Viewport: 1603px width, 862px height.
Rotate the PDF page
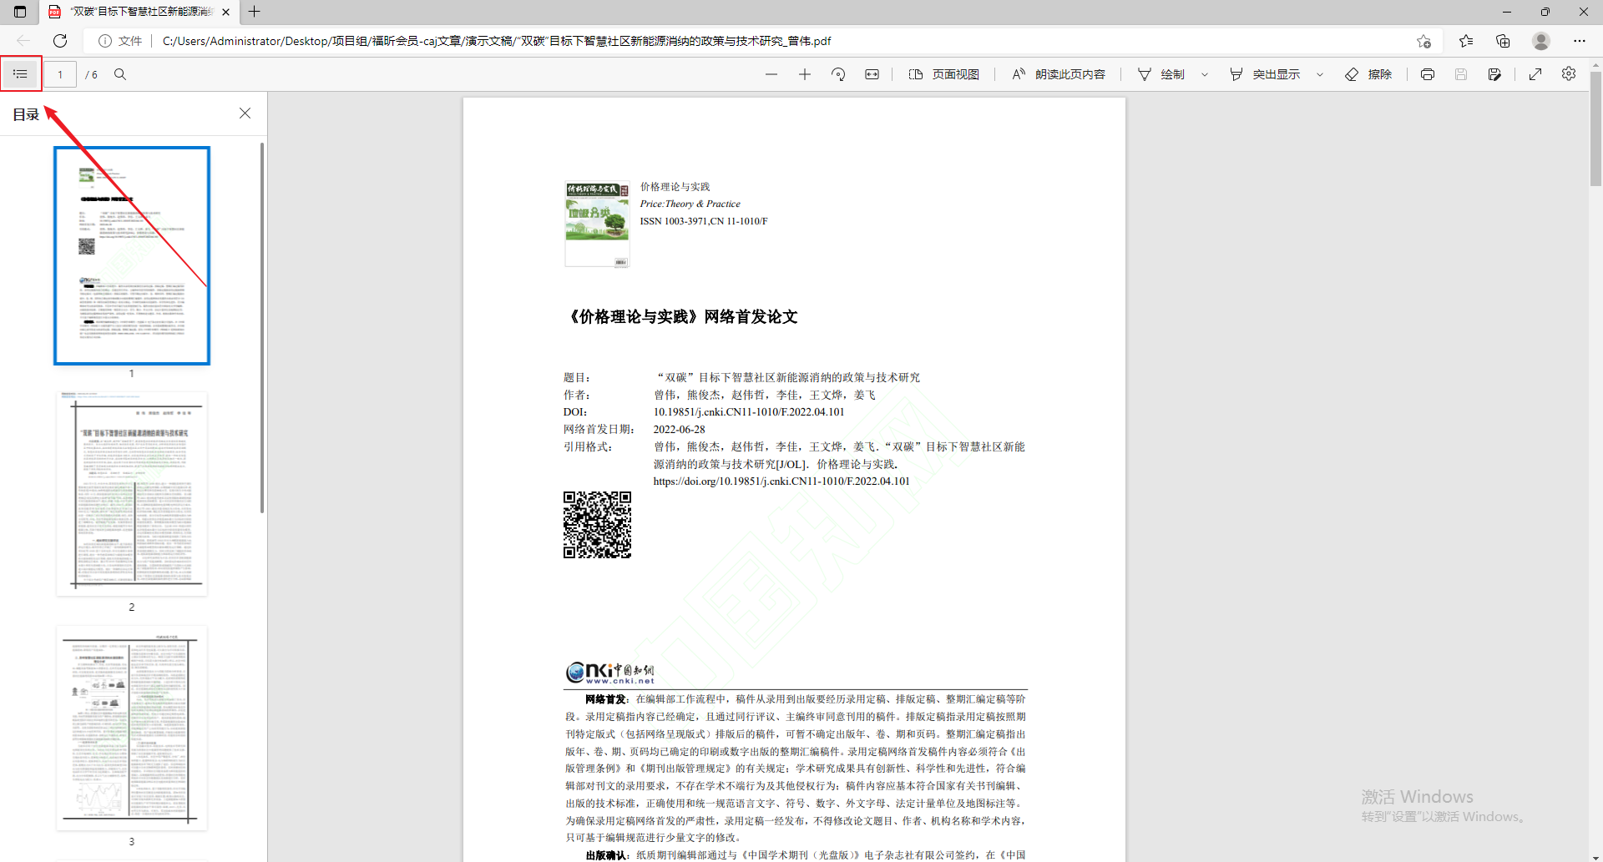[838, 73]
